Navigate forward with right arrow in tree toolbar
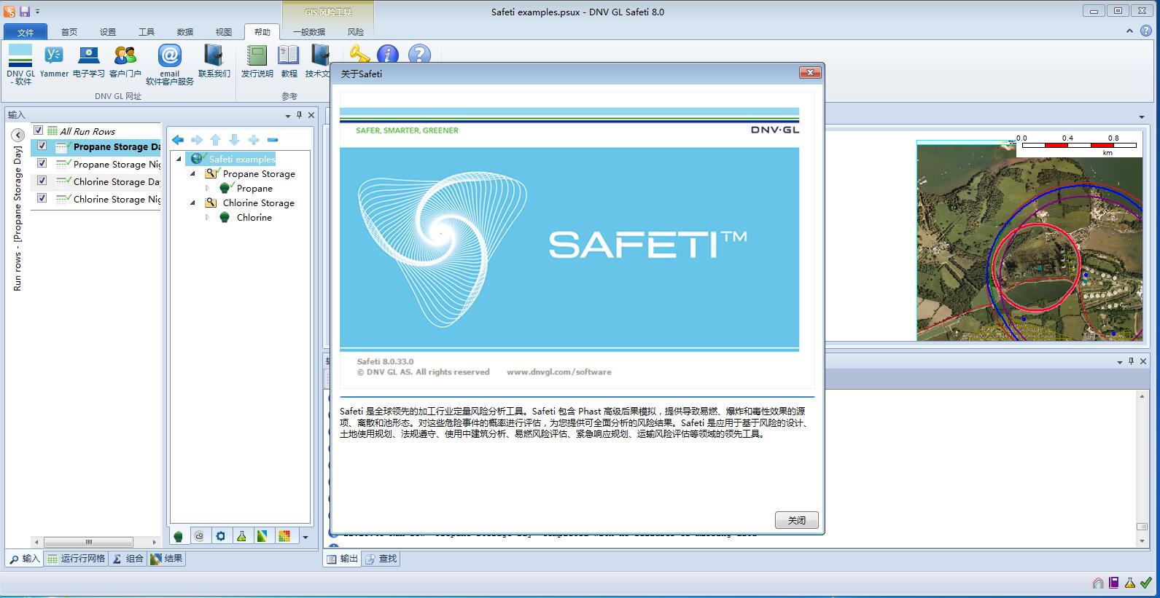 pos(197,140)
